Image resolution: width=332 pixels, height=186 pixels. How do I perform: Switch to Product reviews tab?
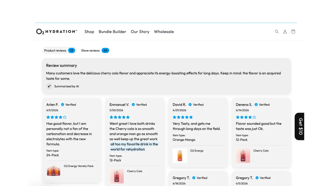(x=59, y=50)
